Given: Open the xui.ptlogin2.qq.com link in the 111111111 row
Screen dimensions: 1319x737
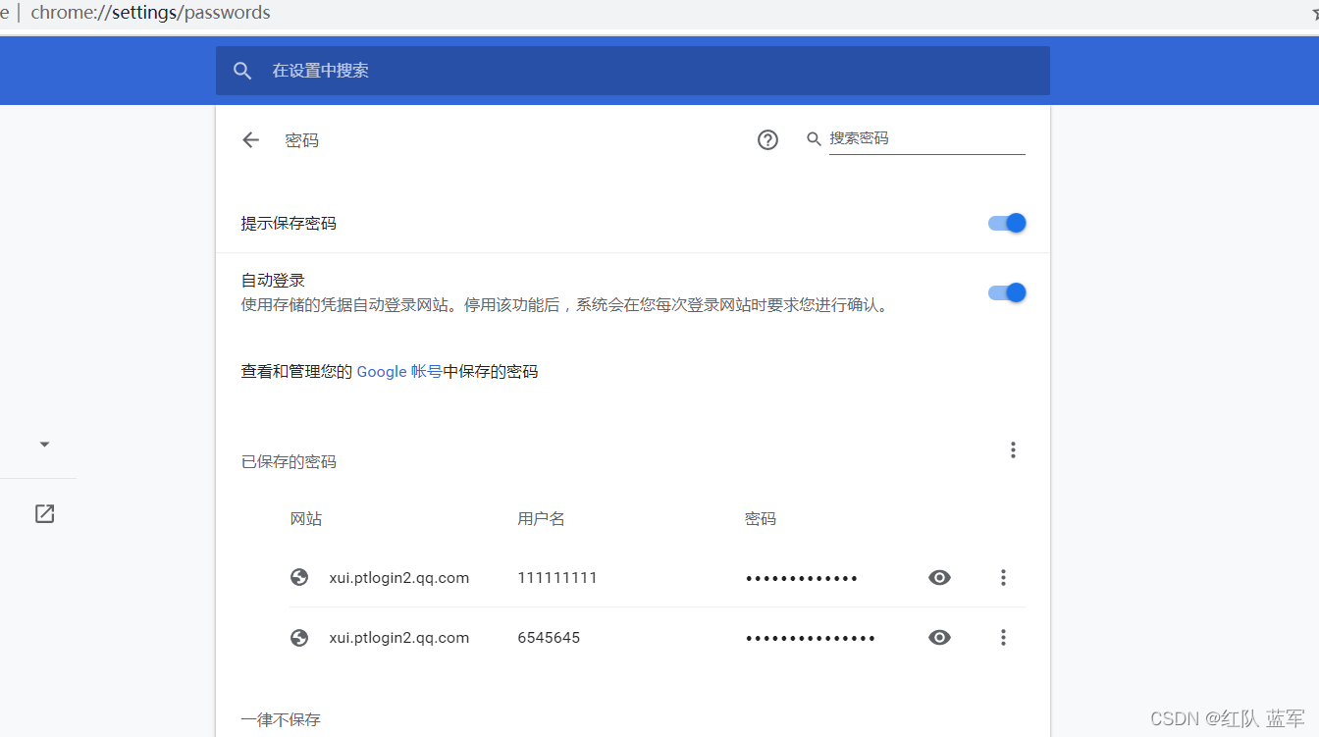Looking at the screenshot, I should point(399,578).
